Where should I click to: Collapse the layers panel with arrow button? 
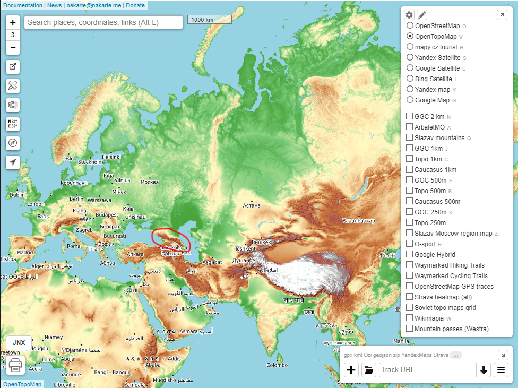[502, 15]
